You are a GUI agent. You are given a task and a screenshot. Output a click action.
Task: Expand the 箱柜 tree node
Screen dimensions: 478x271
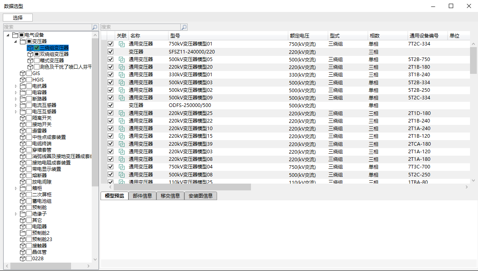(16, 188)
